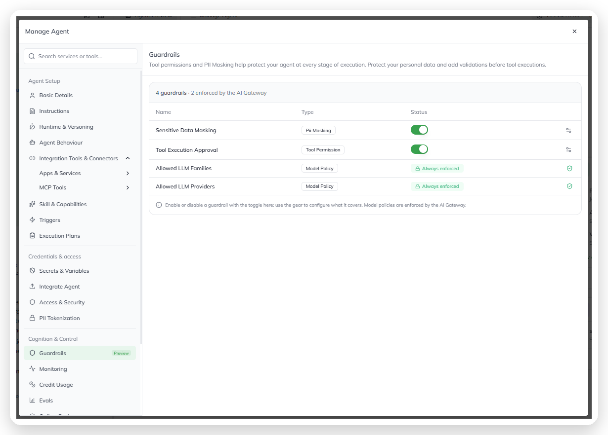Click the Monitoring pulse icon
The image size is (608, 435).
(x=32, y=369)
